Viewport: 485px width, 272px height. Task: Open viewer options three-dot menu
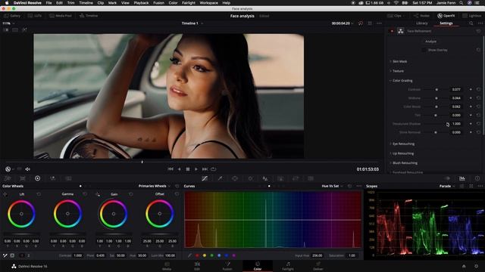(379, 23)
